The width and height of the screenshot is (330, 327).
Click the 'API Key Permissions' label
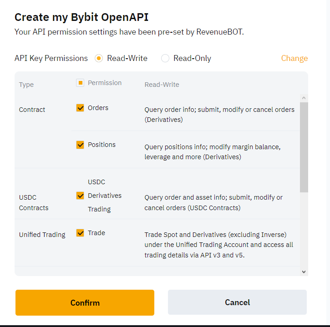coord(51,58)
